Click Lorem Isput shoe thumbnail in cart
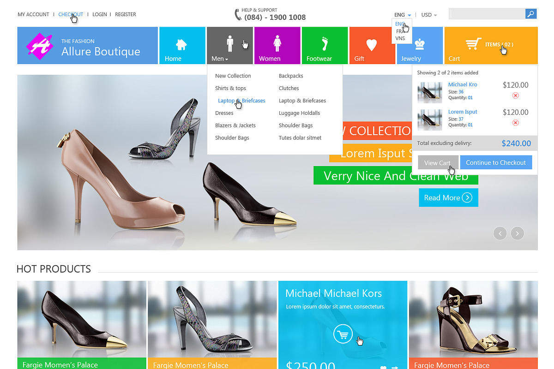 [430, 119]
